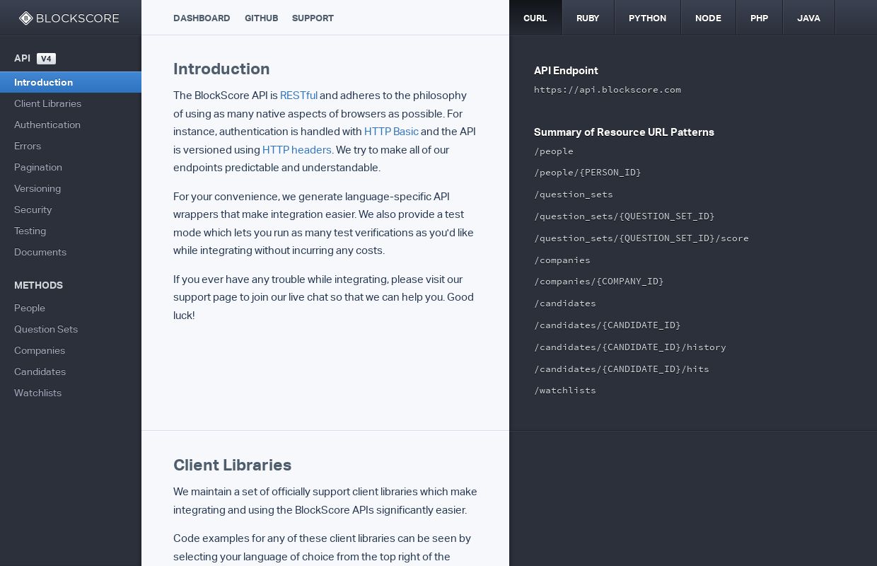Click the /companies URL pattern
This screenshot has height=566, width=877.
click(562, 260)
